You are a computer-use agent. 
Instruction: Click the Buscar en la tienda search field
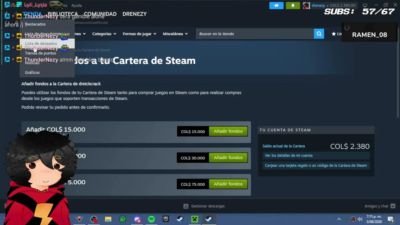[x=255, y=34]
